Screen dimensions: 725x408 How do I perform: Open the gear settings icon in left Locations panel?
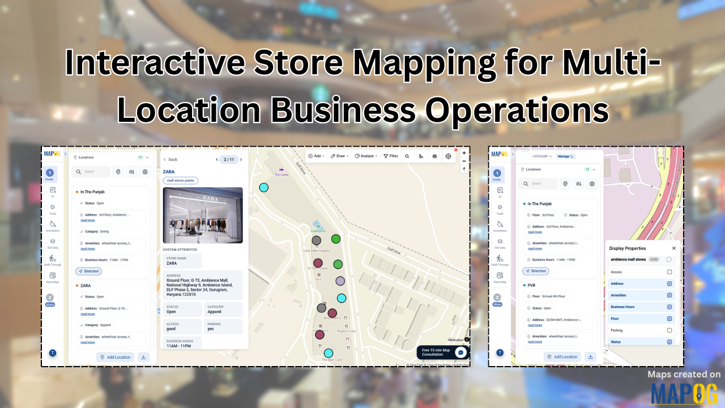coord(145,172)
